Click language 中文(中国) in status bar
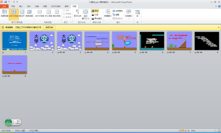 tap(34, 131)
